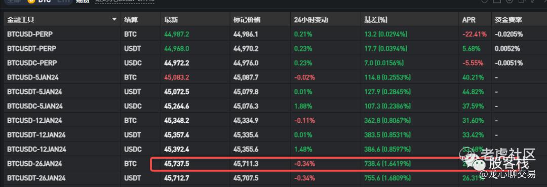Open the BTCUSDT-26JAN24 contract
Screen dimensions: 547x187
pyautogui.click(x=36, y=178)
